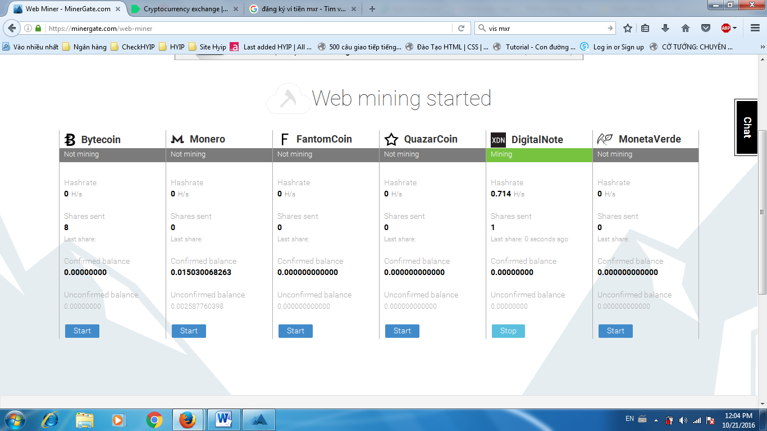
Task: Open a new browser tab
Action: tap(372, 9)
